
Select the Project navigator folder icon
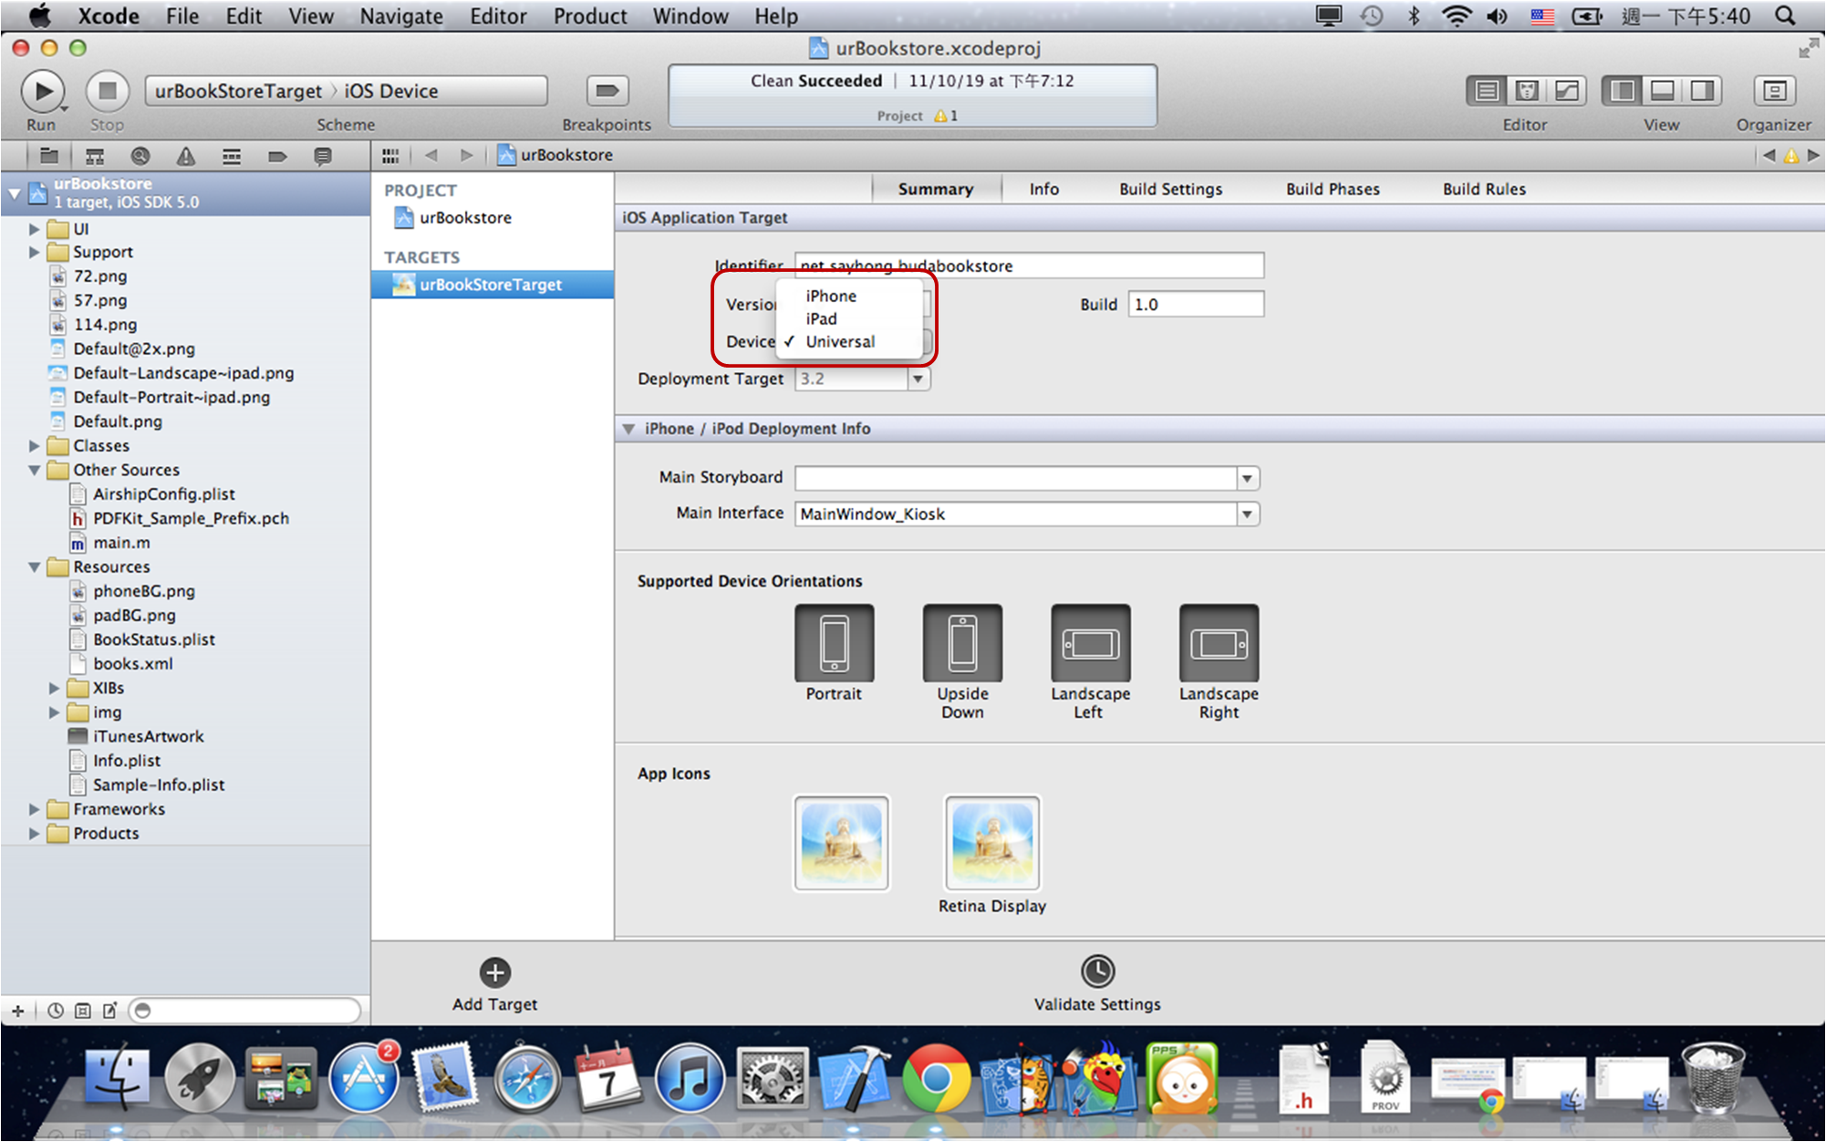49,156
